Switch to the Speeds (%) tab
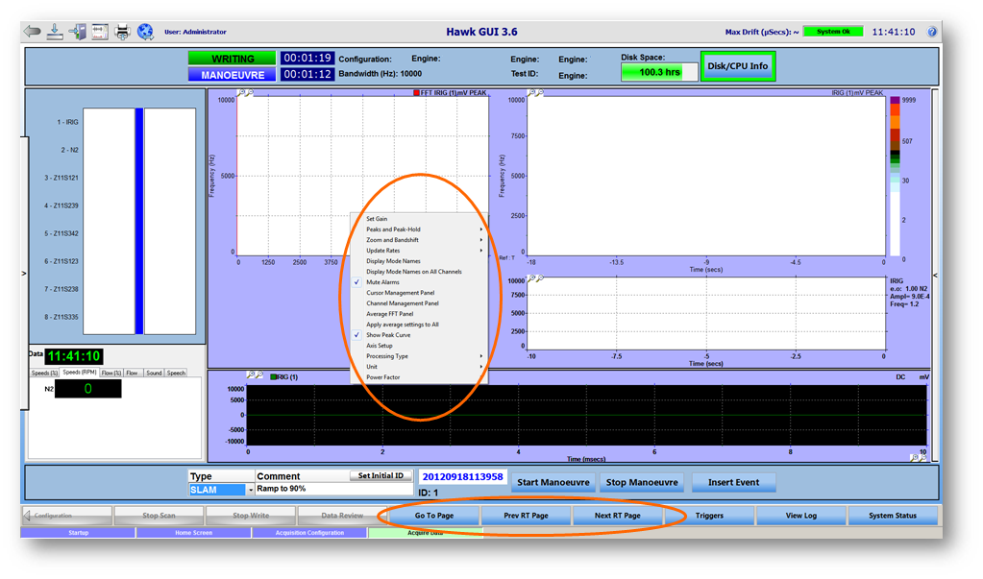Viewport: 983px width, 579px height. (44, 373)
